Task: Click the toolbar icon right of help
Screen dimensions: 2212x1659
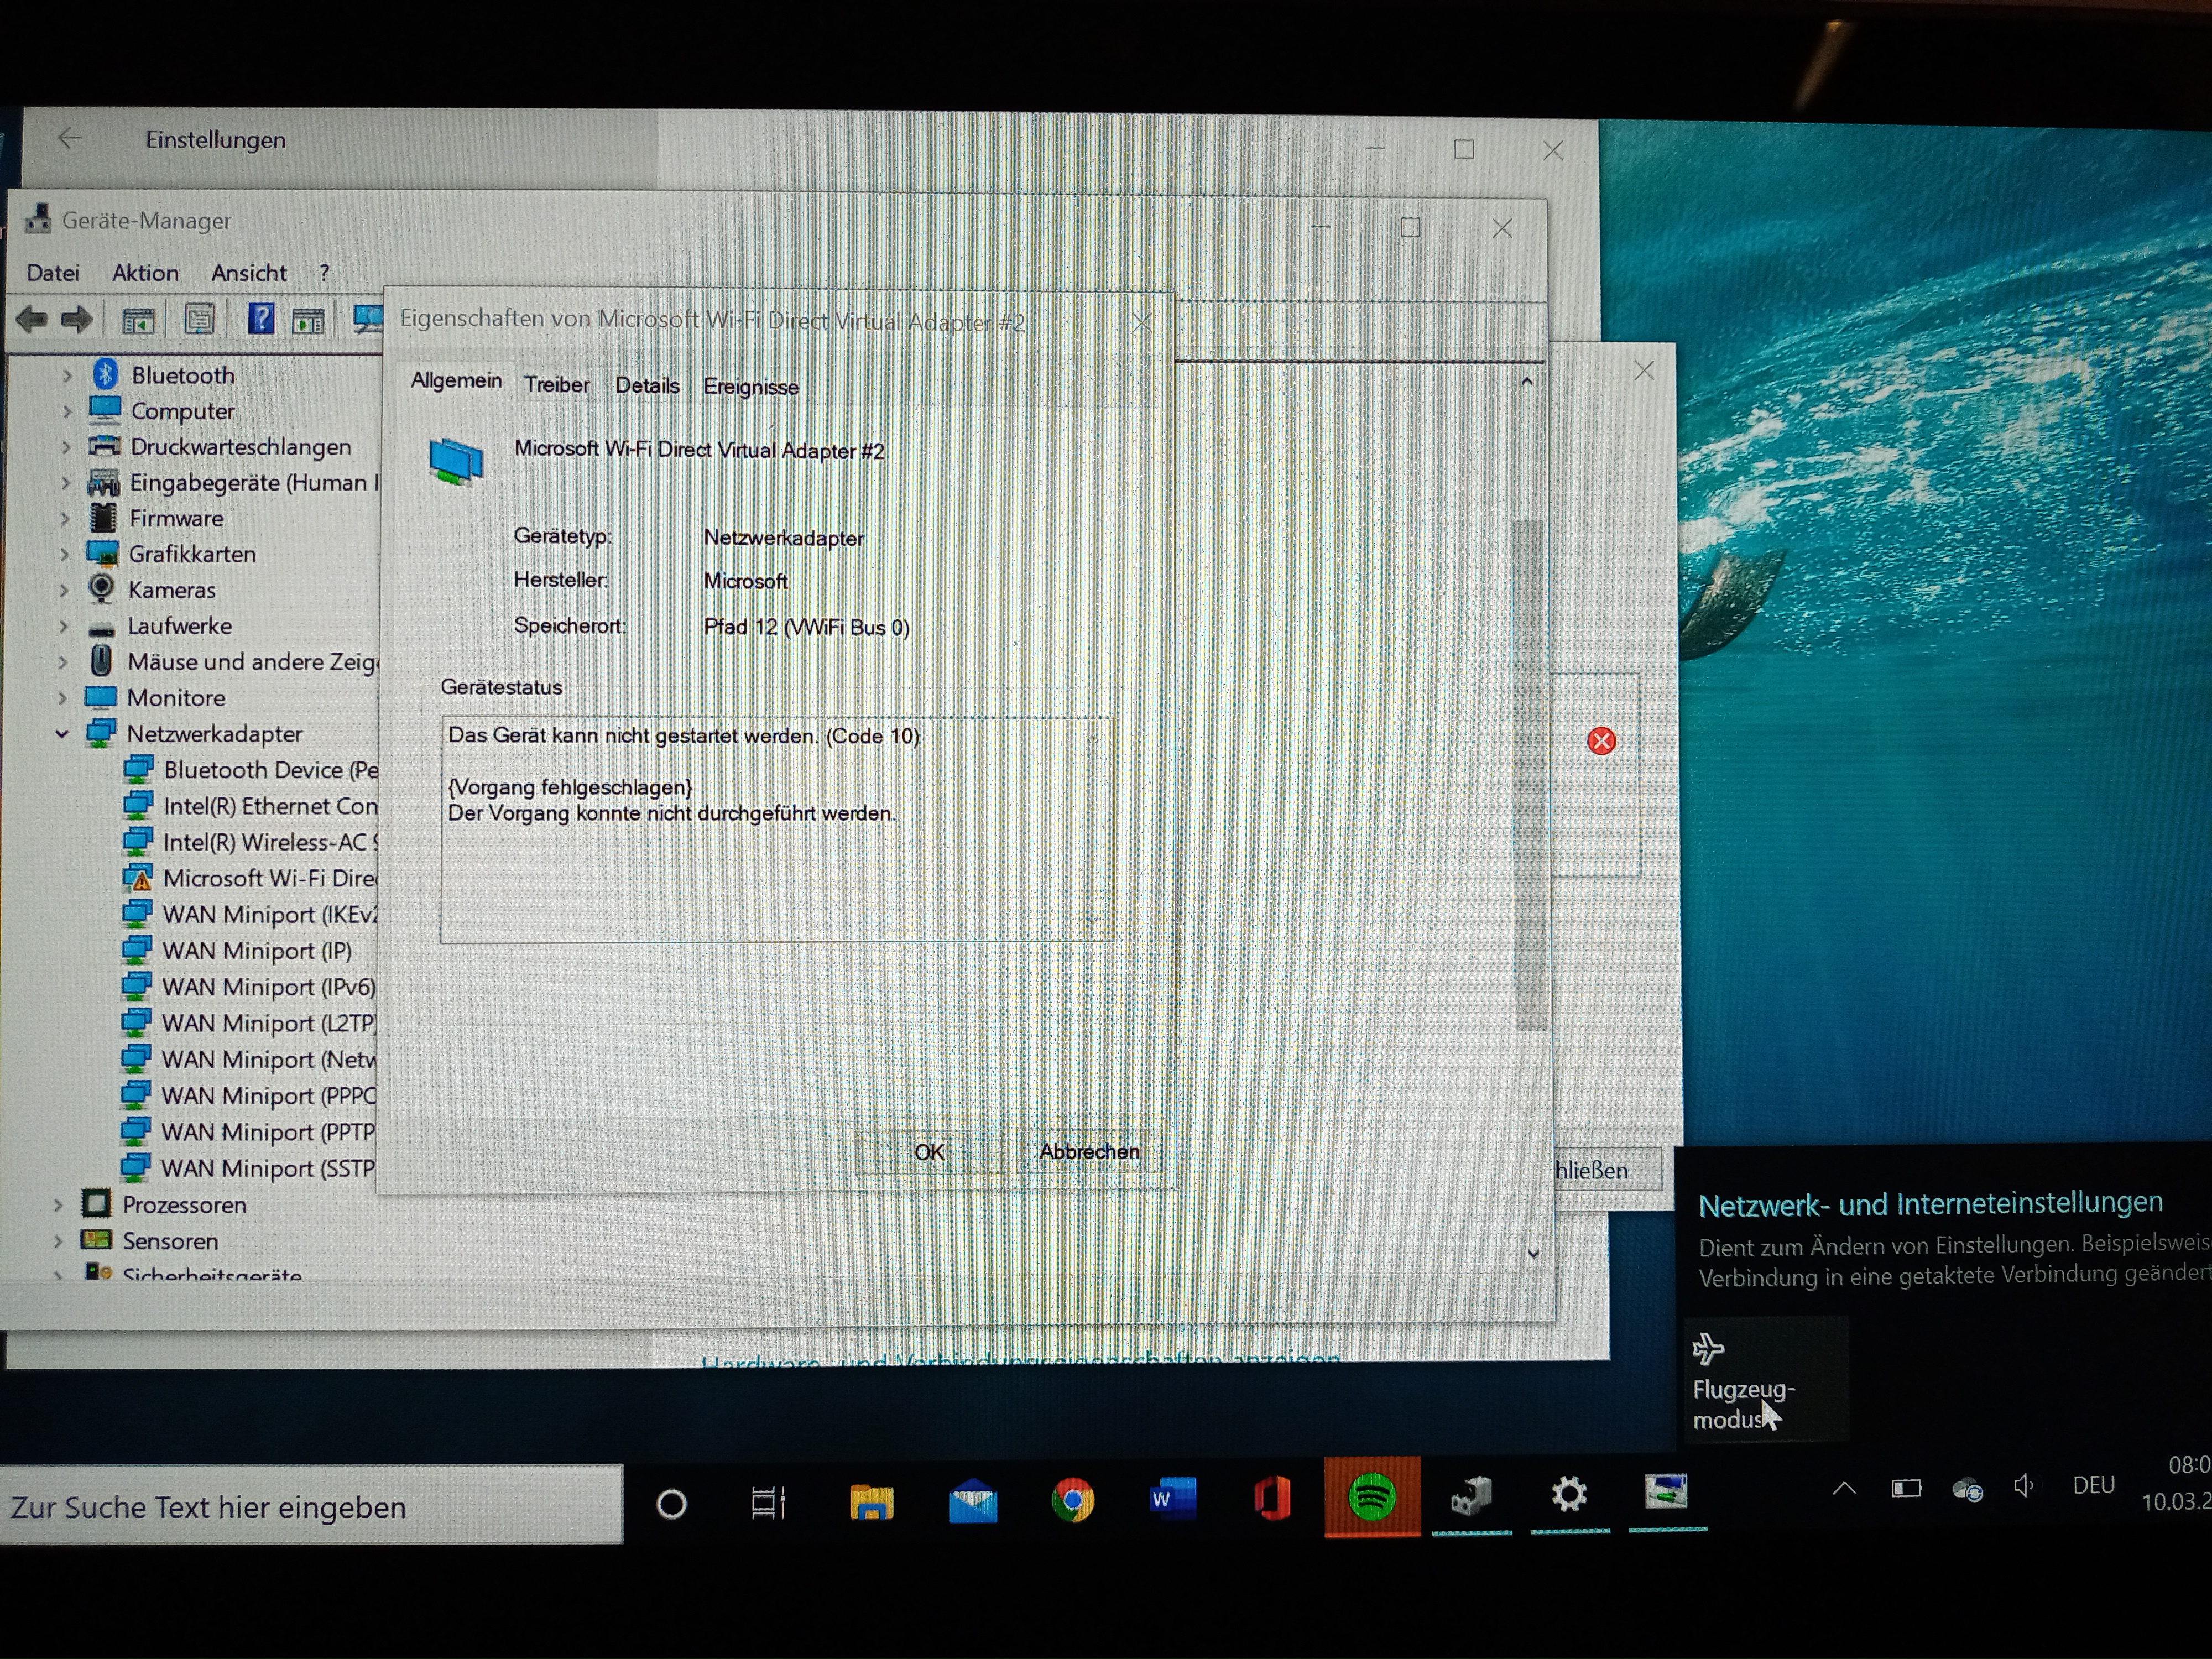Action: 308,321
